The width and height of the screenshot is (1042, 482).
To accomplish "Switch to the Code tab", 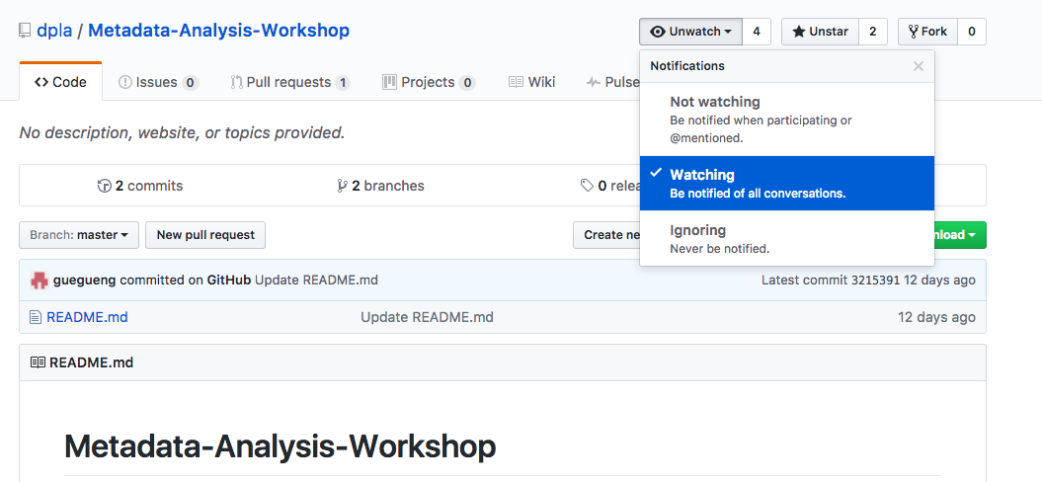I will click(60, 82).
